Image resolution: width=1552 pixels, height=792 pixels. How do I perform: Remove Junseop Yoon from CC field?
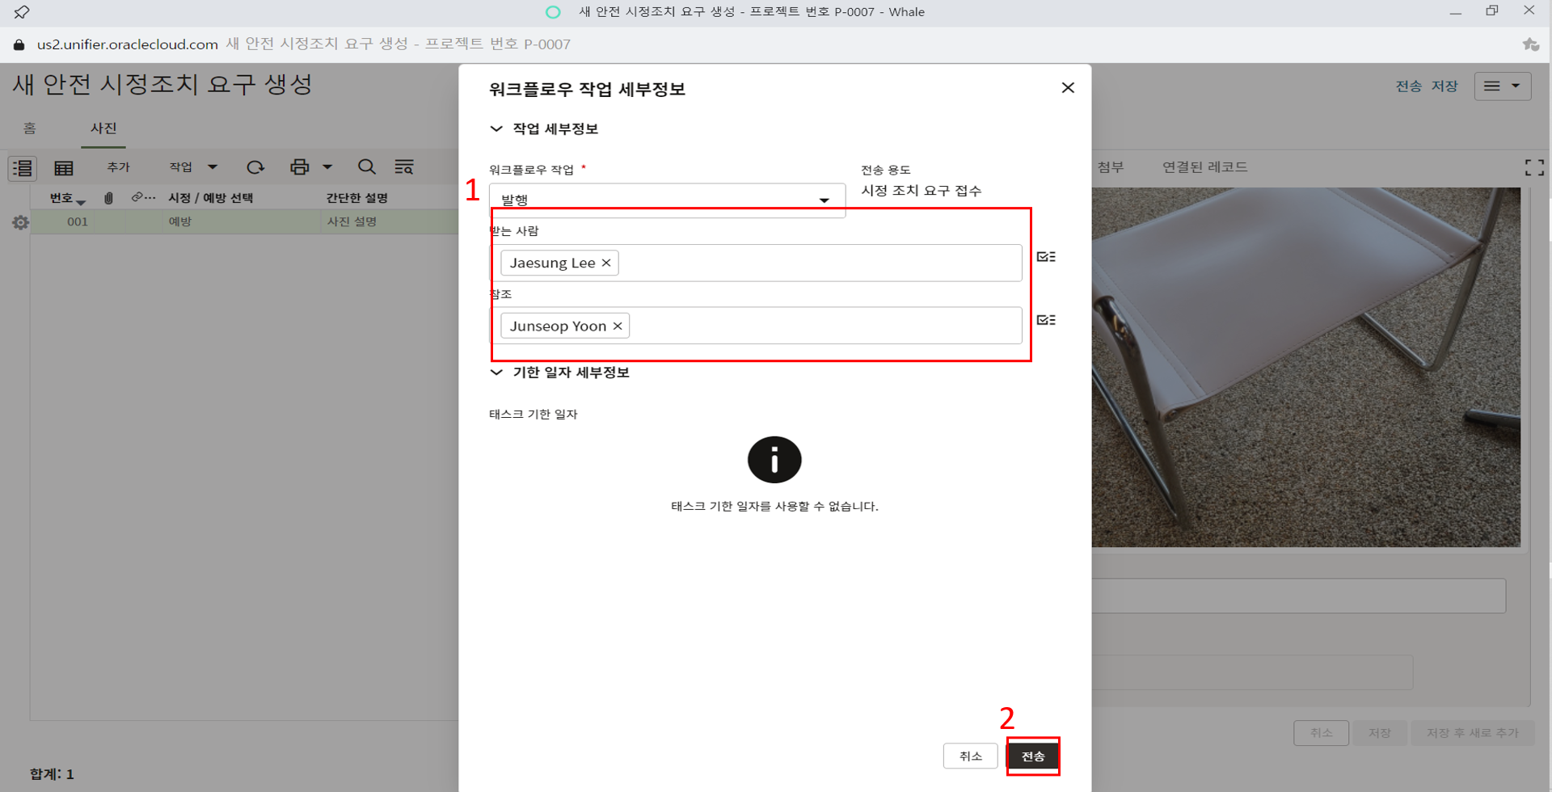point(618,326)
